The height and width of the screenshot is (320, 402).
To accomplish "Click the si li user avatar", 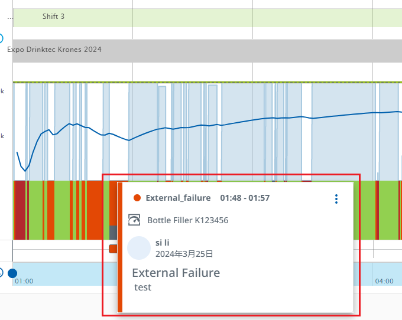I will (x=139, y=248).
